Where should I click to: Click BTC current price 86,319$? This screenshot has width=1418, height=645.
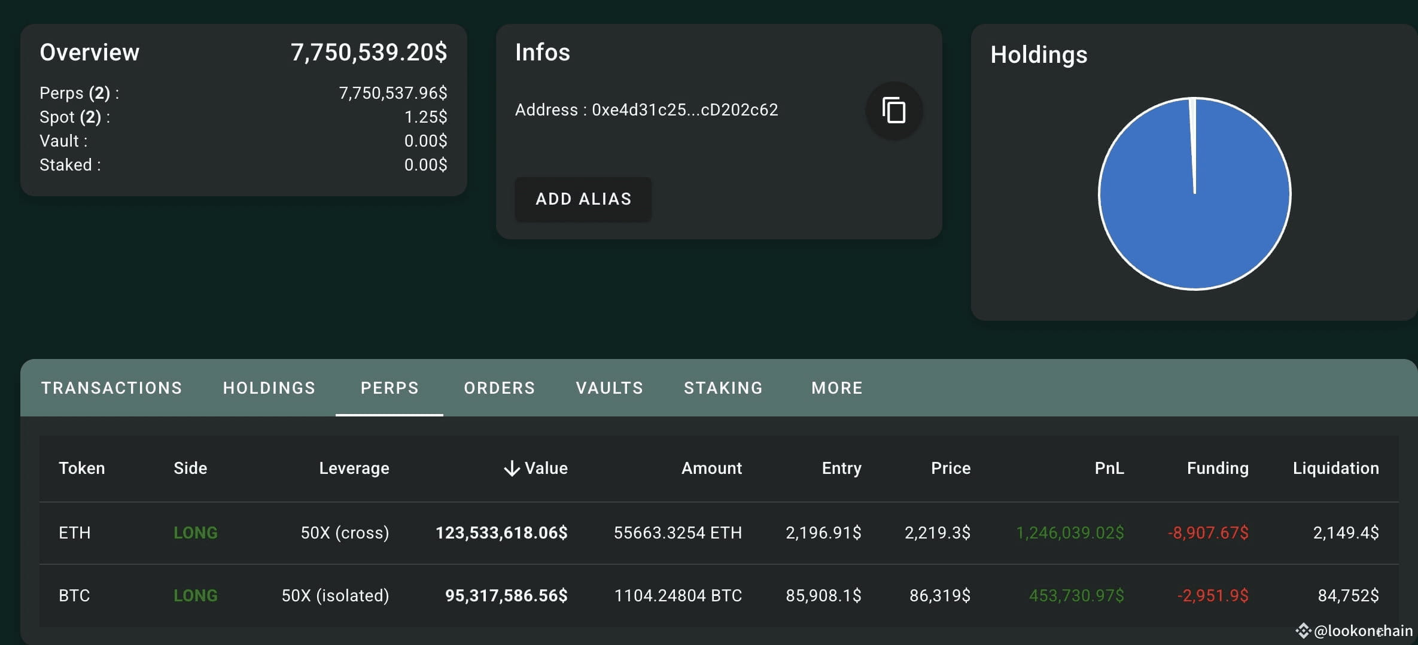(940, 595)
